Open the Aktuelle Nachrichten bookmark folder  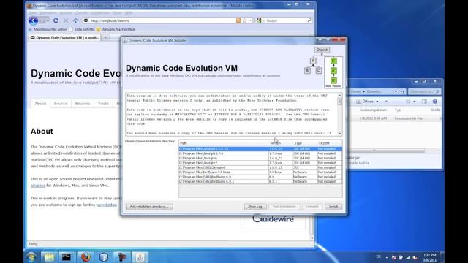click(x=116, y=29)
